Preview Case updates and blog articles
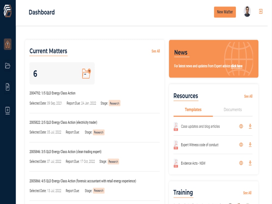 (241, 126)
